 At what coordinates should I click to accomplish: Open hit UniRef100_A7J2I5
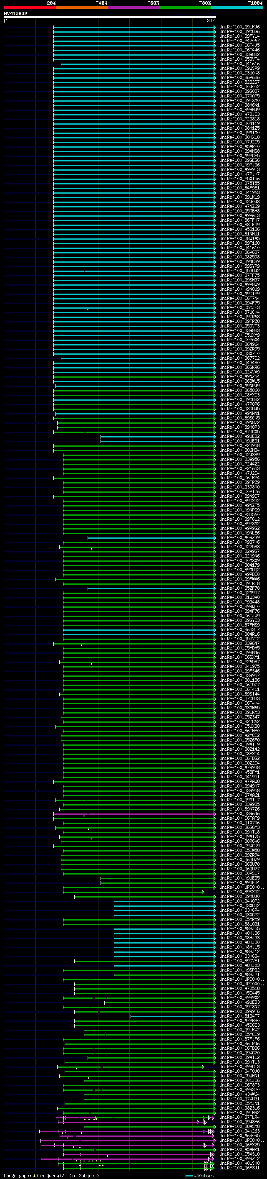coord(239,142)
